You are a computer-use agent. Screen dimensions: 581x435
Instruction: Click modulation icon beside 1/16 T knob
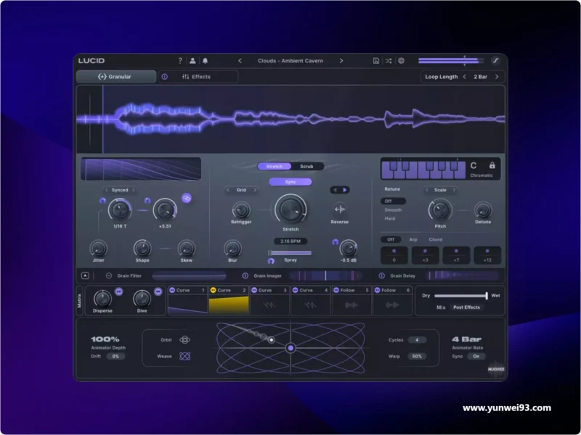click(x=102, y=201)
